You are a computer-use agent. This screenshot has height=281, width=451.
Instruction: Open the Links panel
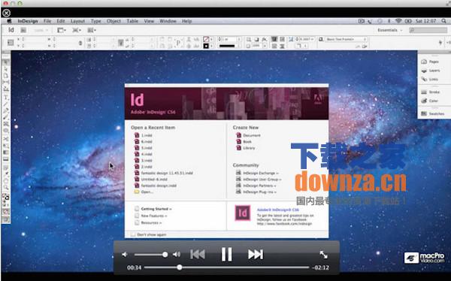pyautogui.click(x=430, y=79)
